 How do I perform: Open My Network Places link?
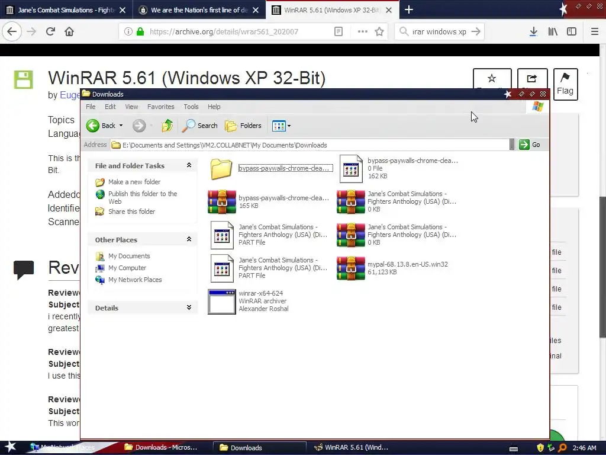click(x=135, y=280)
